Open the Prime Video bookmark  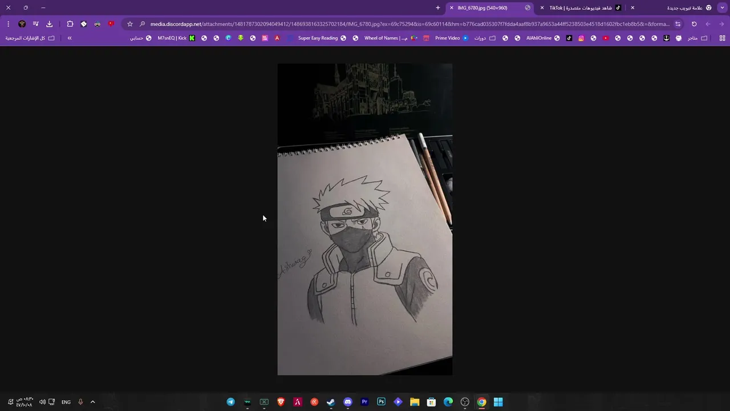coord(451,38)
